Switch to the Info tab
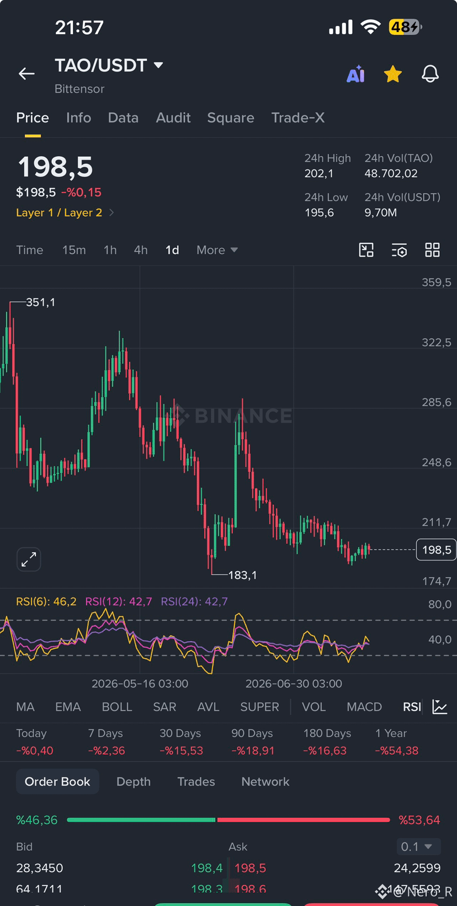457x906 pixels. point(78,118)
